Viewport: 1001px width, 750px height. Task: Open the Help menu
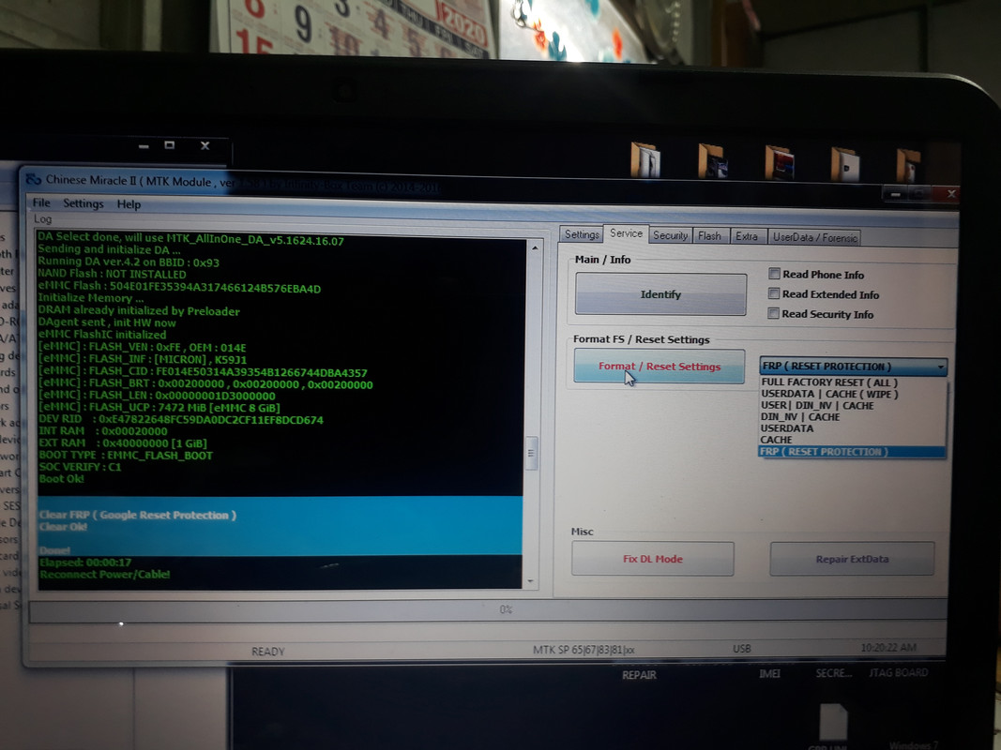click(x=129, y=204)
